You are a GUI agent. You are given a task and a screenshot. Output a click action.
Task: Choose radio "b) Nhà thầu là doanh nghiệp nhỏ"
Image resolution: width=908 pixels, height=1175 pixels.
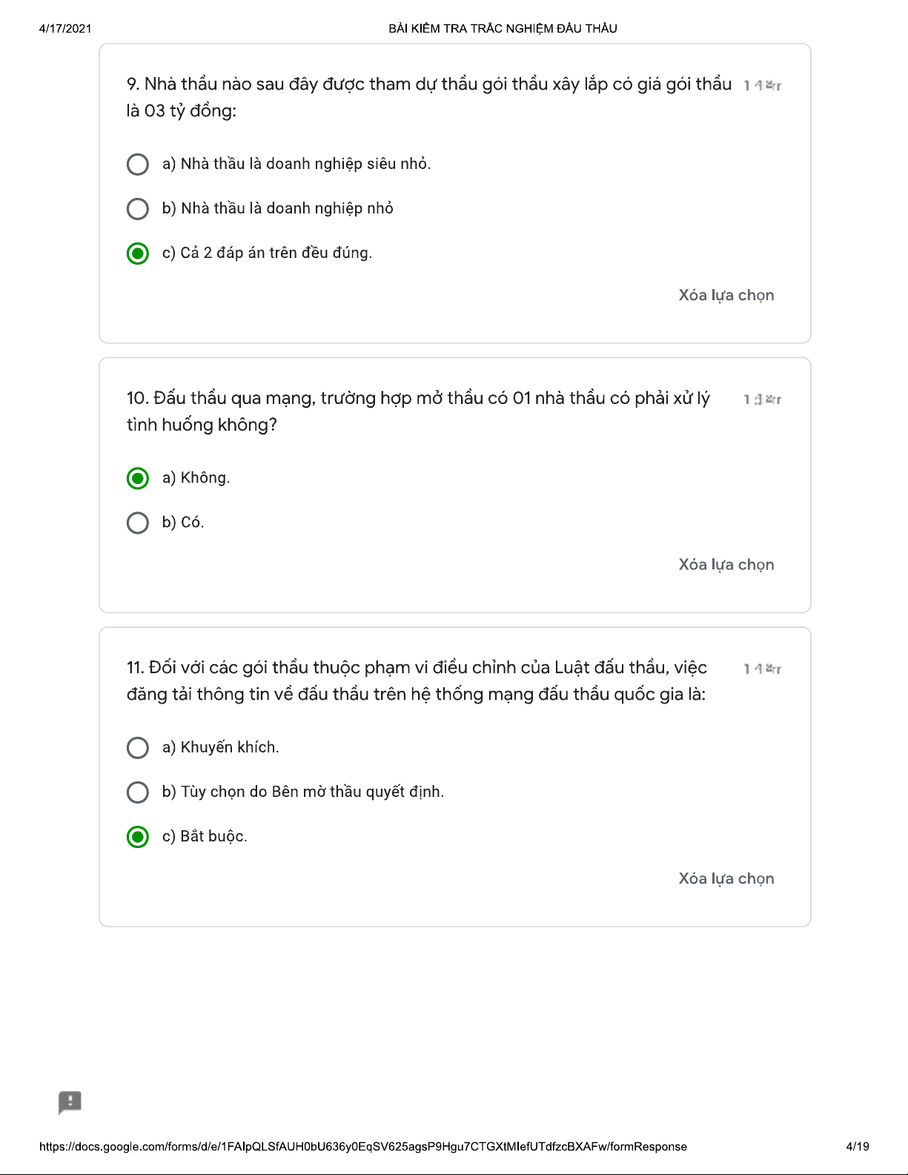[x=138, y=208]
